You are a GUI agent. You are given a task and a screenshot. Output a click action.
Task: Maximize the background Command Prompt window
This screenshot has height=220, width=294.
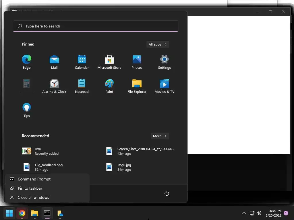point(270,12)
